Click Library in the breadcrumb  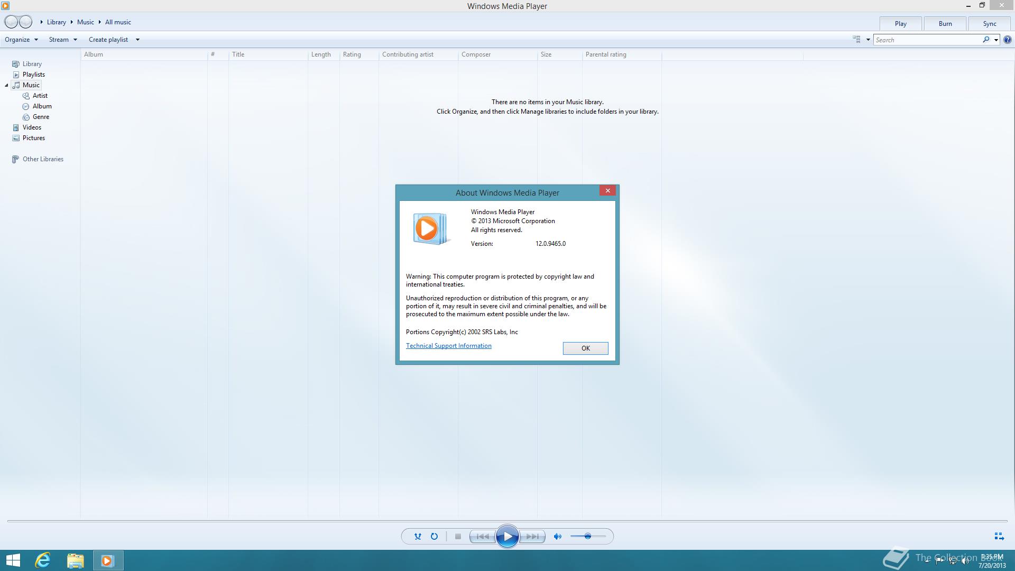tap(57, 22)
